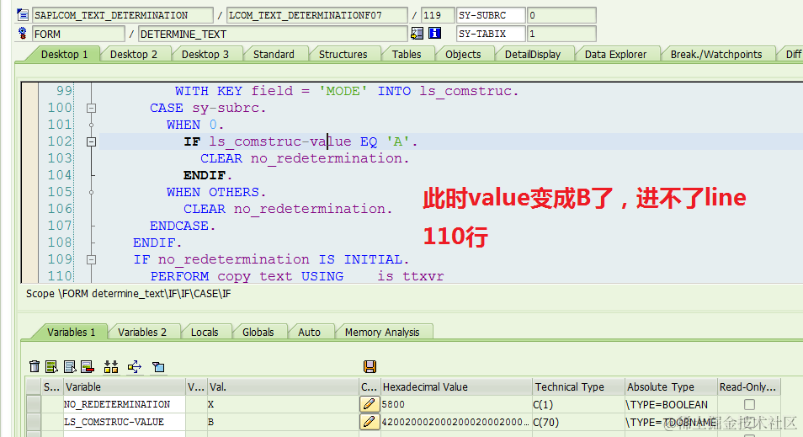Open the Structures tab
The height and width of the screenshot is (437, 803).
point(343,54)
